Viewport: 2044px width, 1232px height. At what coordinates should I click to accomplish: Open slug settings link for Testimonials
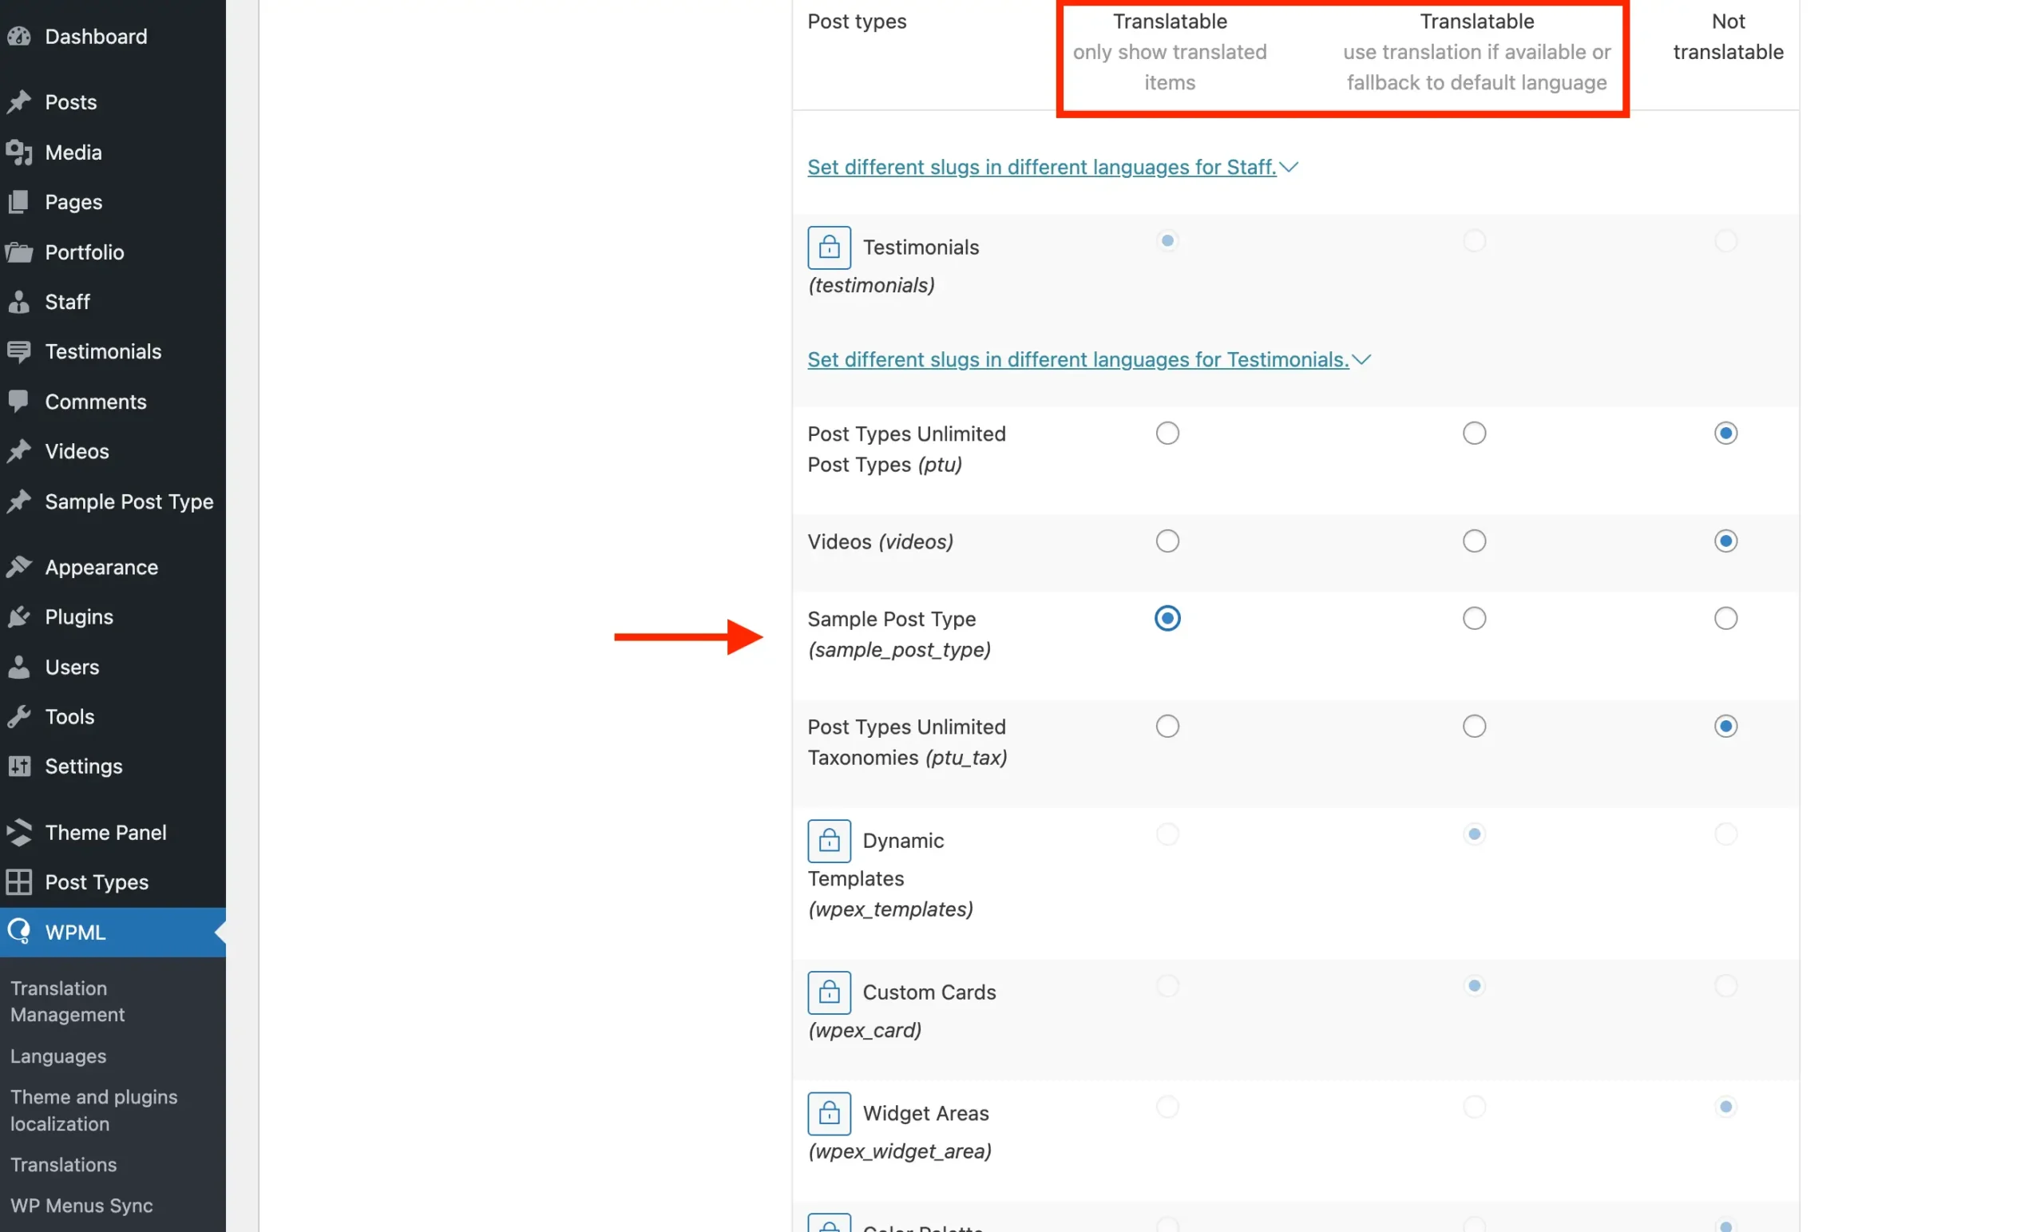(1078, 359)
